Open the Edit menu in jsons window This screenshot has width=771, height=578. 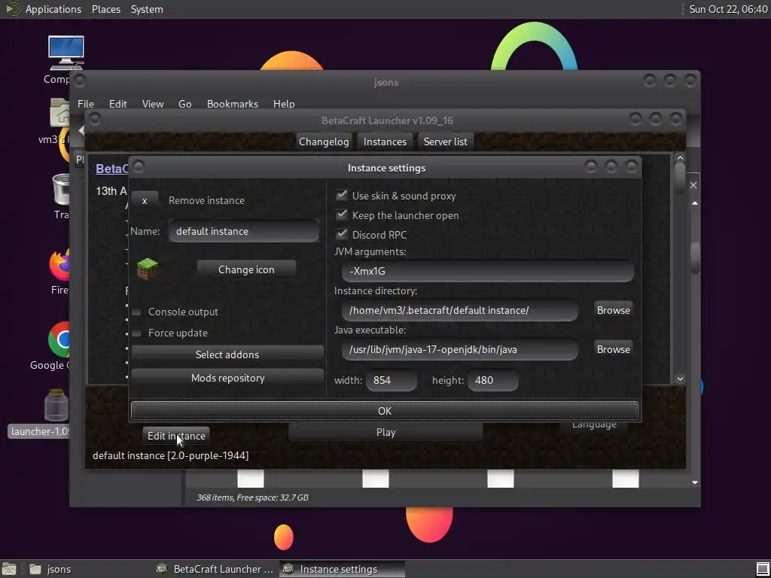click(x=117, y=104)
